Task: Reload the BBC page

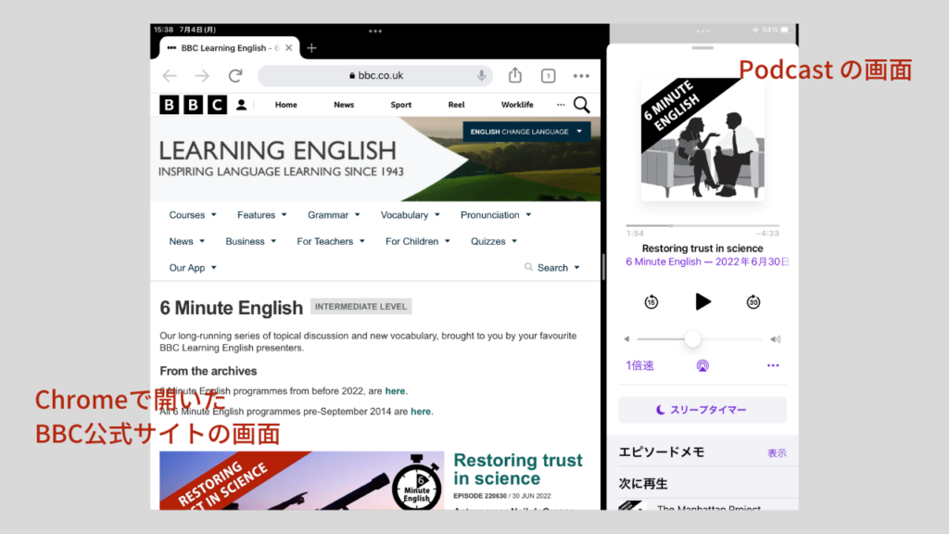Action: (x=235, y=76)
